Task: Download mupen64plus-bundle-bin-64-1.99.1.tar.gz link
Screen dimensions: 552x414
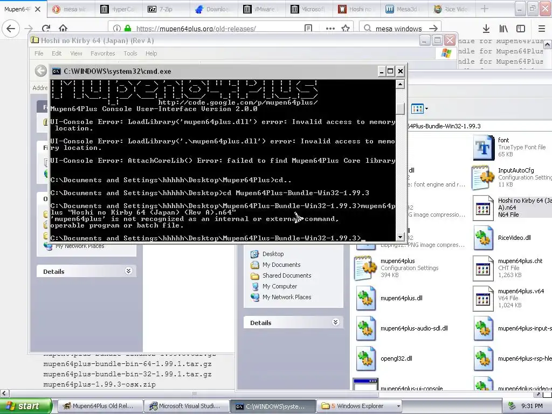Action: pos(127,364)
